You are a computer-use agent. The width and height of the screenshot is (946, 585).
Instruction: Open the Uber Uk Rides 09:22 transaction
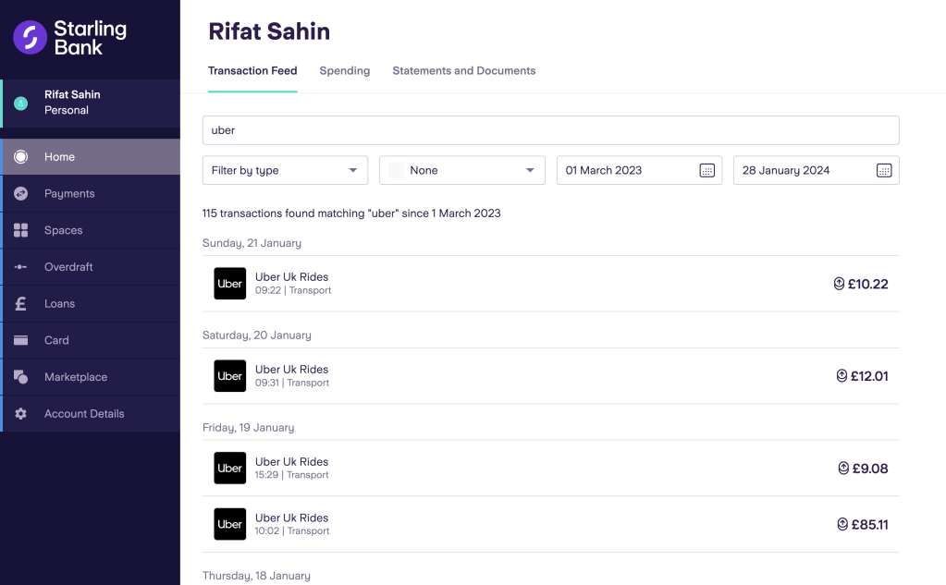551,284
